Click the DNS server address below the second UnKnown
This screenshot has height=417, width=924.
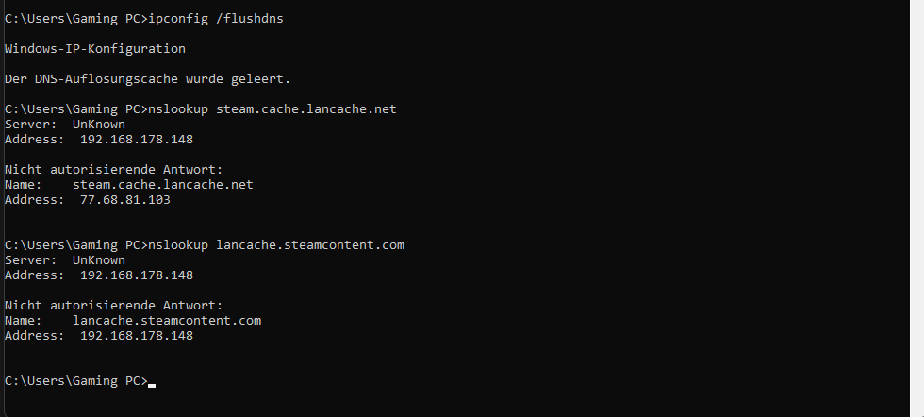click(x=136, y=275)
